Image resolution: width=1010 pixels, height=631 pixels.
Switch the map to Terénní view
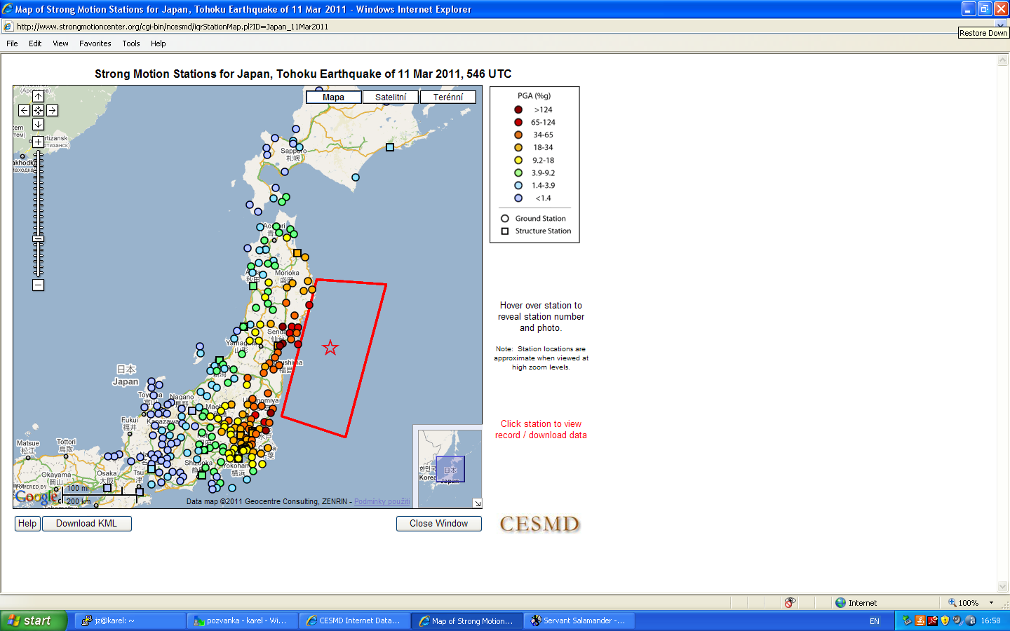448,97
